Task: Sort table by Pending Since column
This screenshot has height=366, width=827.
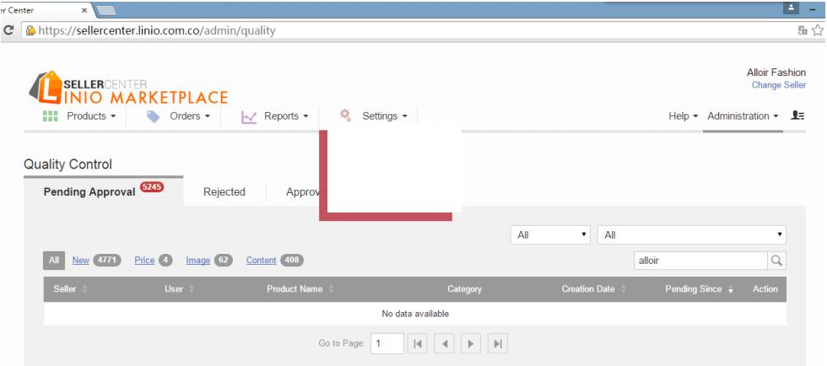Action: tap(699, 289)
